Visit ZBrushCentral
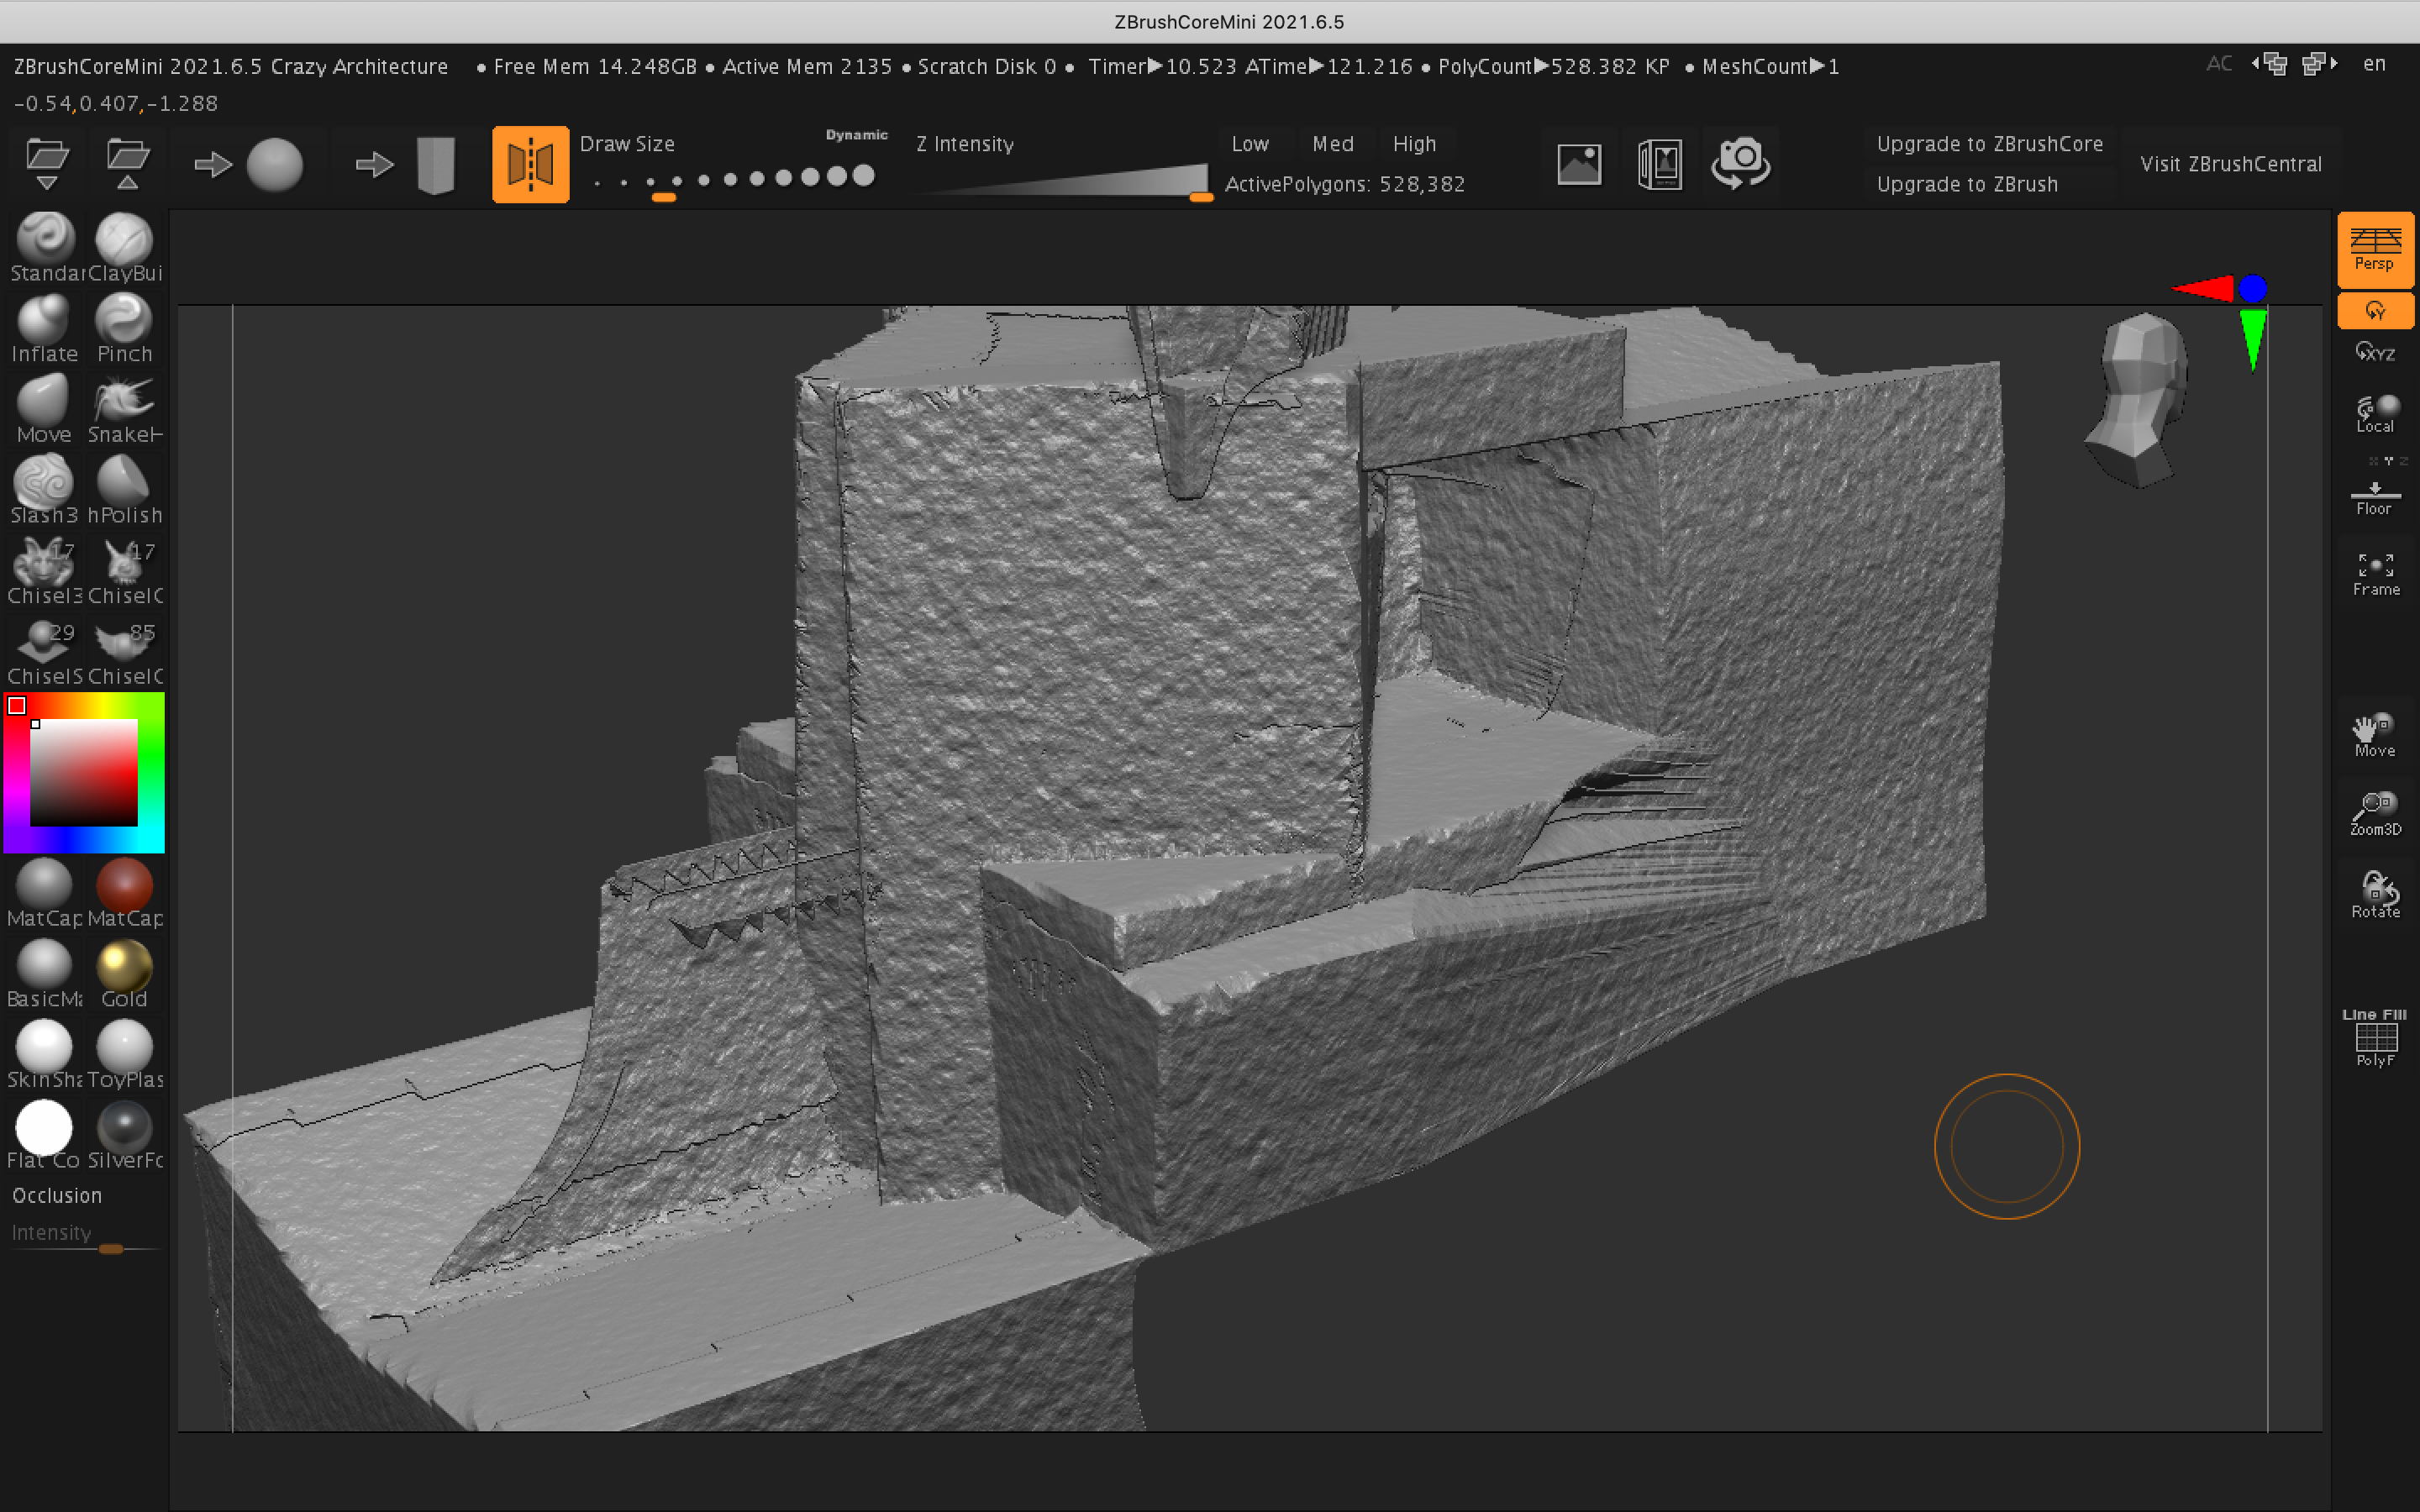2420x1512 pixels. point(2230,164)
